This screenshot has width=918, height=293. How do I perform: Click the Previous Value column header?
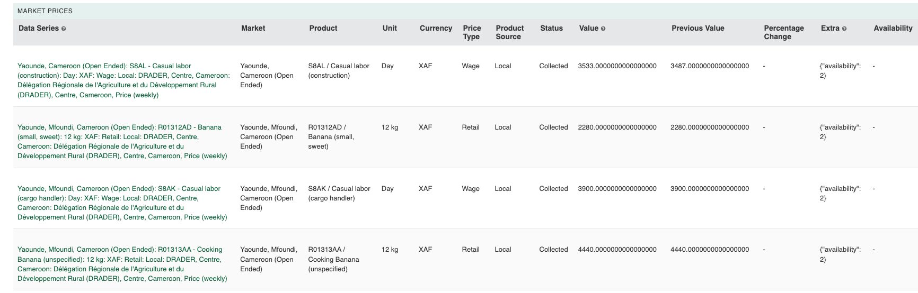tap(698, 28)
